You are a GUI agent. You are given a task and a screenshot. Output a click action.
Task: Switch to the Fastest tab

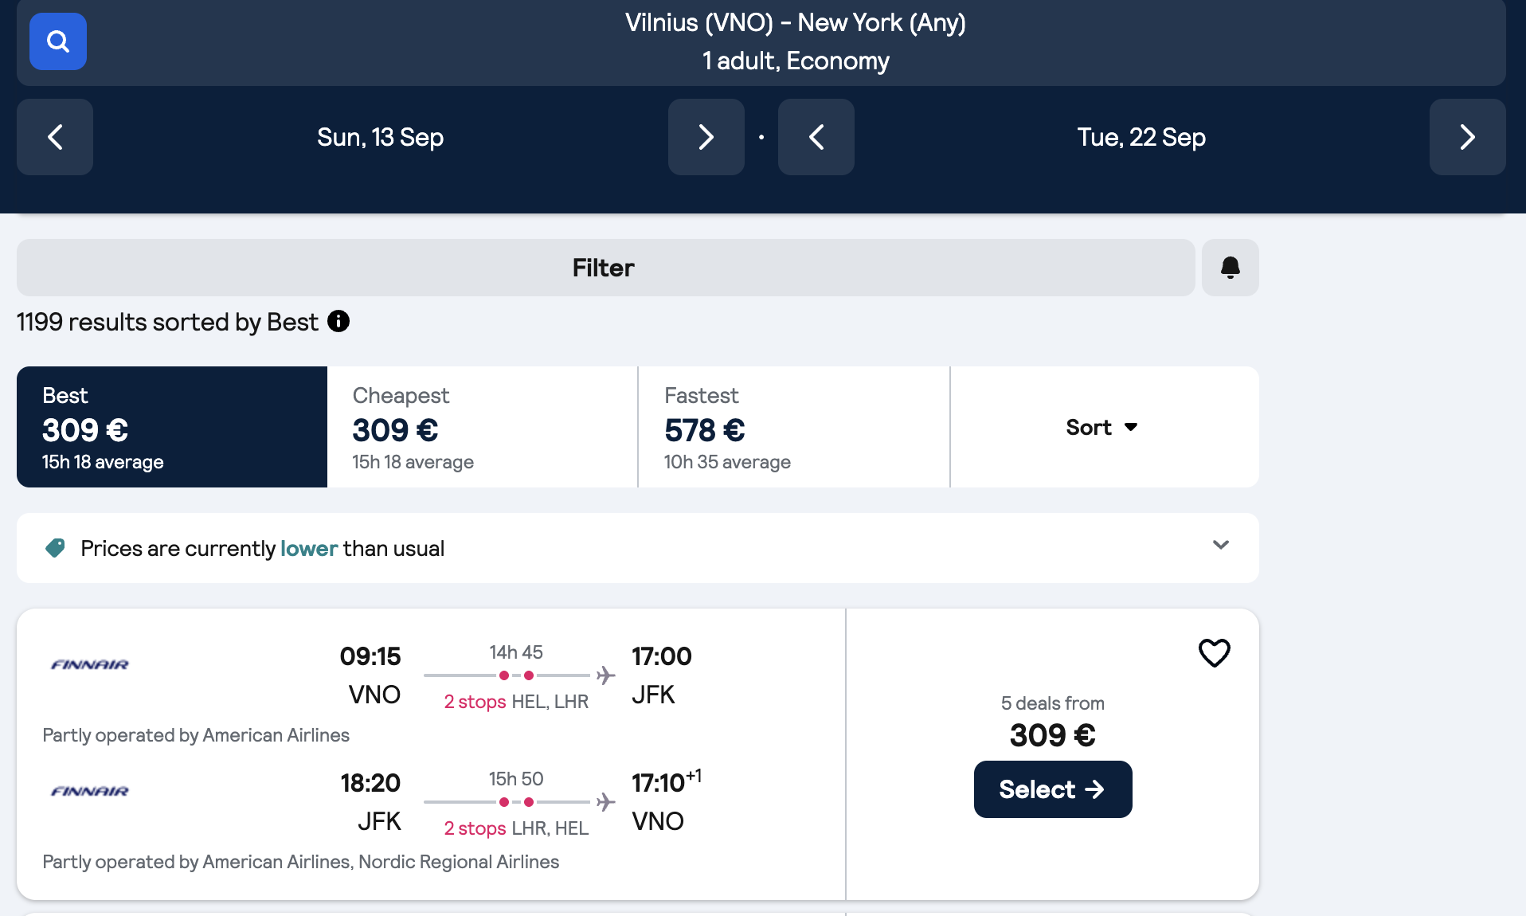tap(793, 427)
